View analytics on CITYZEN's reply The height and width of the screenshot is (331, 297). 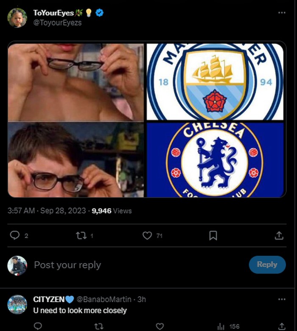pyautogui.click(x=221, y=326)
